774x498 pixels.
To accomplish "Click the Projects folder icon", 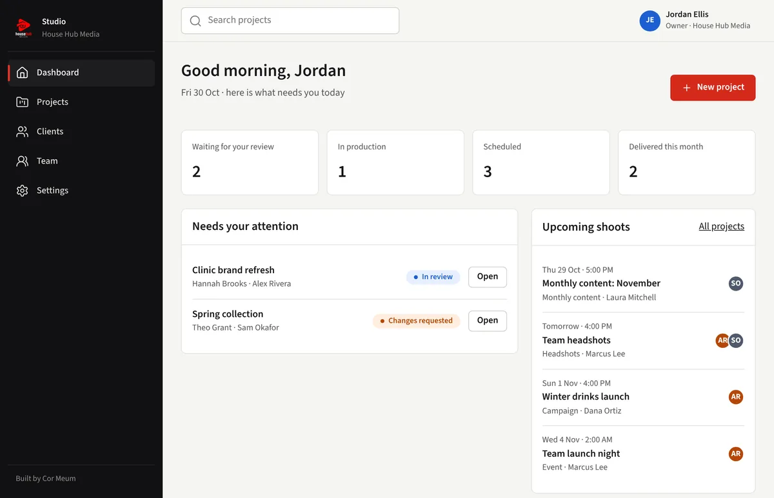I will pyautogui.click(x=23, y=102).
